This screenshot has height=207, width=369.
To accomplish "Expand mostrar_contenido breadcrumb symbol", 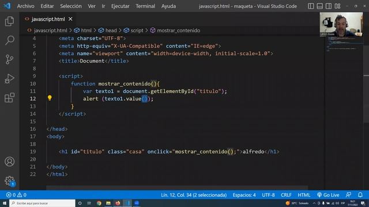I will tap(175, 30).
